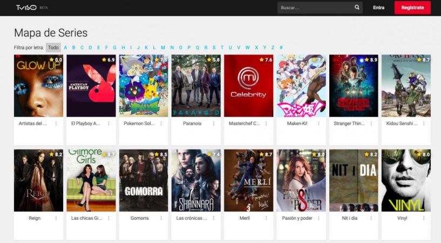Open options menu for Masterchef card
The image size is (441, 243).
266,124
